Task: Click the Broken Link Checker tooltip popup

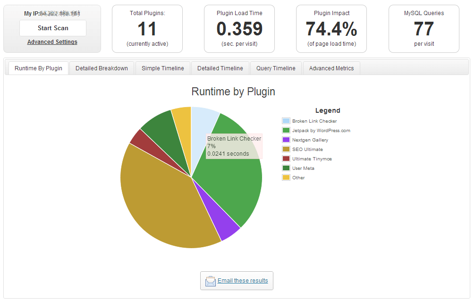Action: pos(233,146)
